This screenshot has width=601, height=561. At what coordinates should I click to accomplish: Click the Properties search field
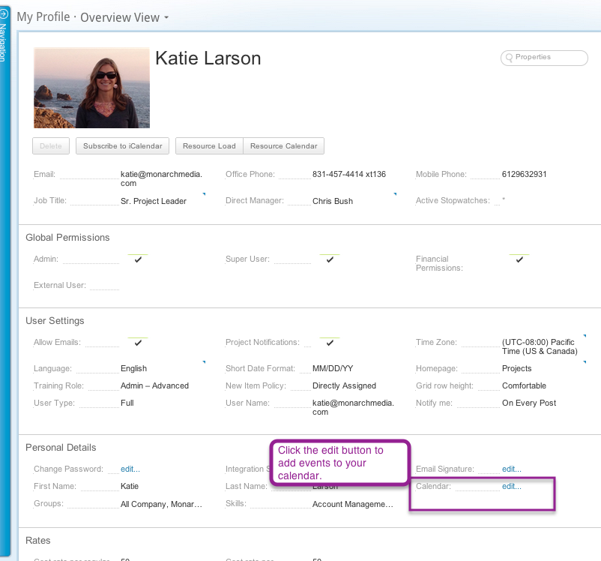point(544,58)
